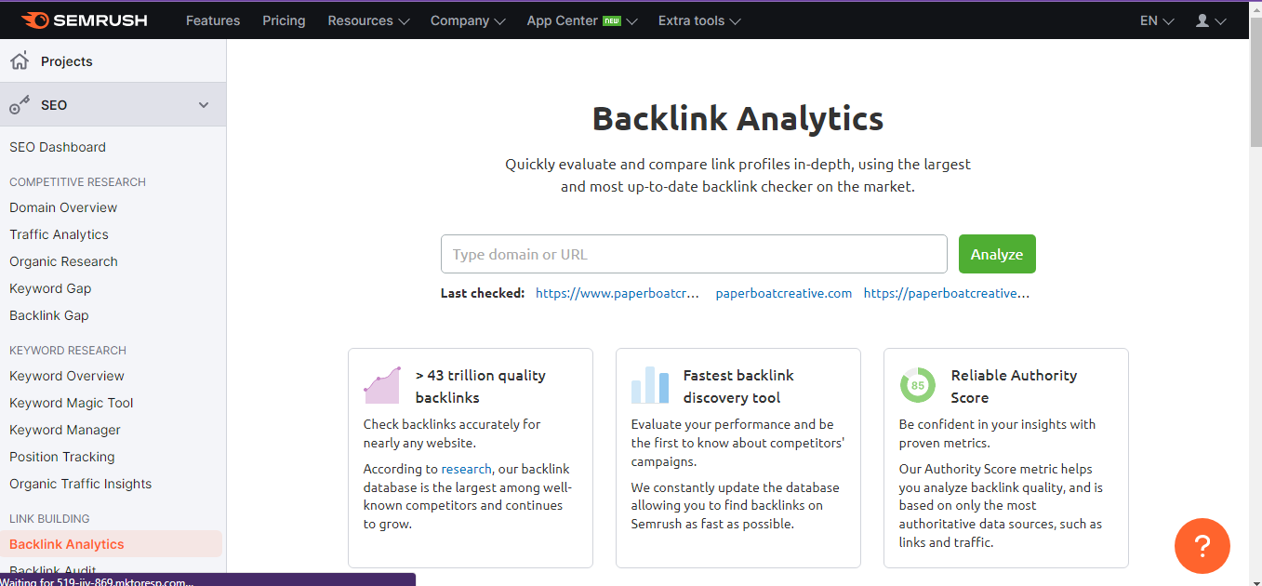The image size is (1262, 586).
Task: Select Position Tracking in the sidebar
Action: click(x=62, y=457)
